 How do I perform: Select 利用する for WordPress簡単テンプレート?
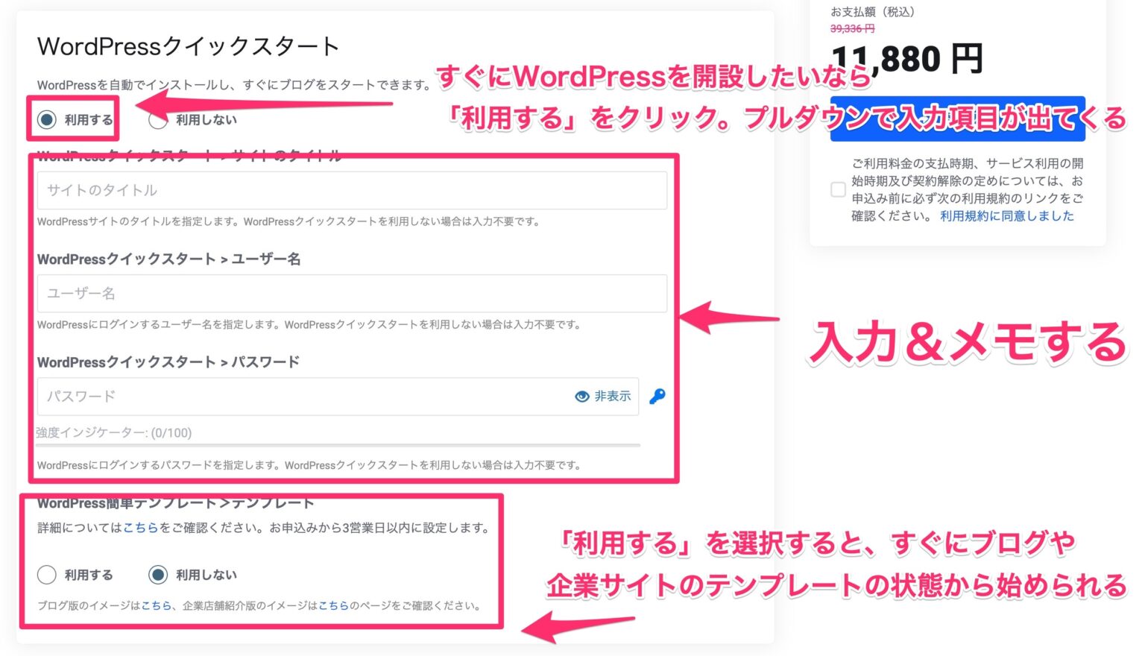click(47, 575)
